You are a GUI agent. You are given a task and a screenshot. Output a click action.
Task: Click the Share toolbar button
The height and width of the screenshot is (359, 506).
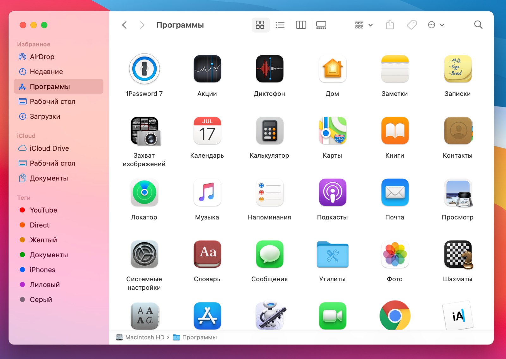pos(390,25)
